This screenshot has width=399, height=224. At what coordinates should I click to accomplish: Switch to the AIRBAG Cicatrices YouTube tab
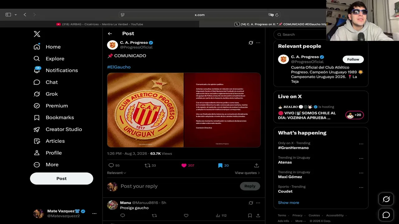[99, 24]
